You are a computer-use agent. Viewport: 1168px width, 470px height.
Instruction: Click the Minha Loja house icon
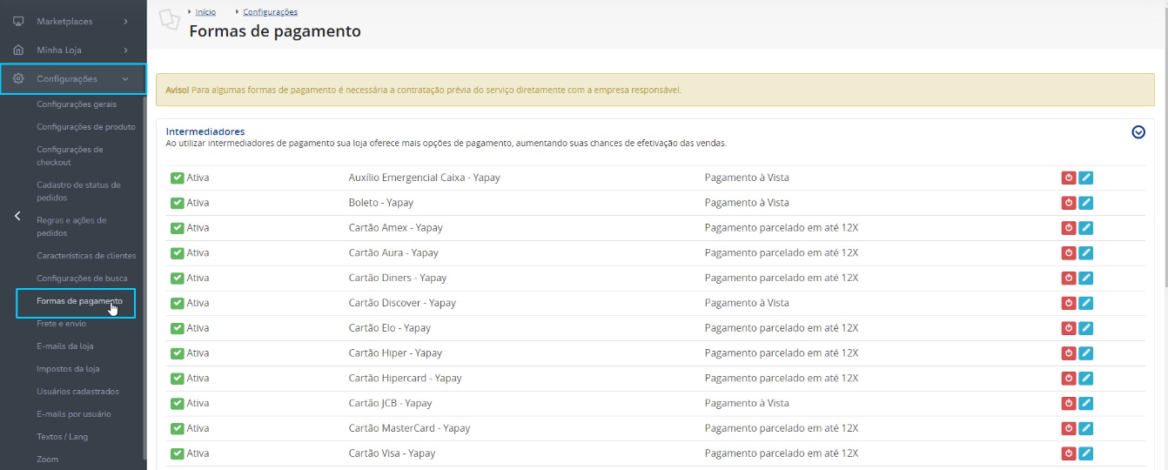pos(18,50)
